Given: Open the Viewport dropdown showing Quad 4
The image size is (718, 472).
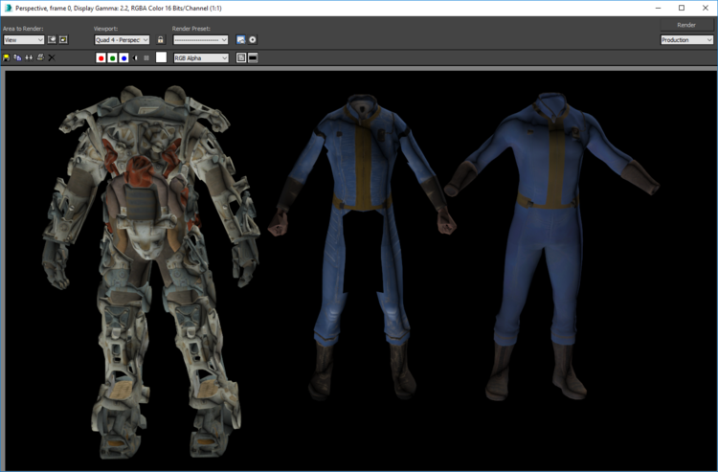Looking at the screenshot, I should point(122,40).
